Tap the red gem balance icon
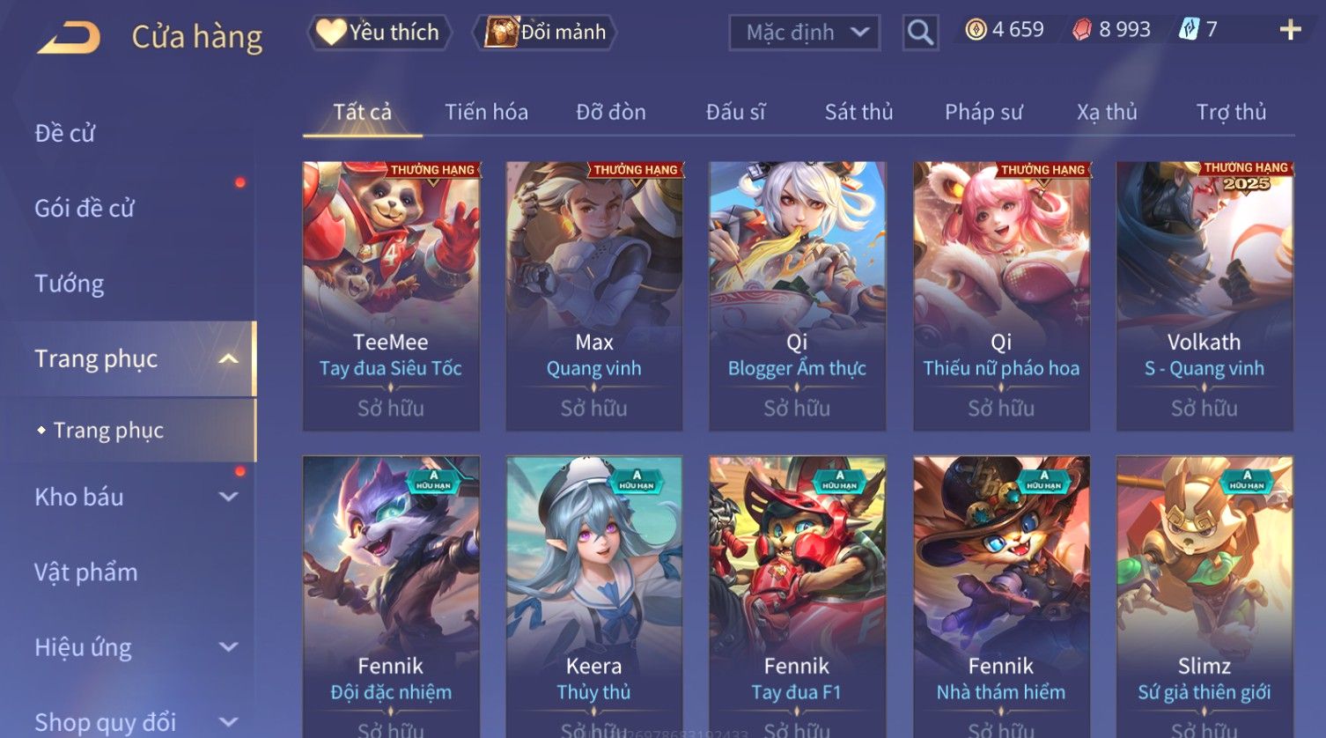Screen dimensions: 1326x738 pos(1082,31)
